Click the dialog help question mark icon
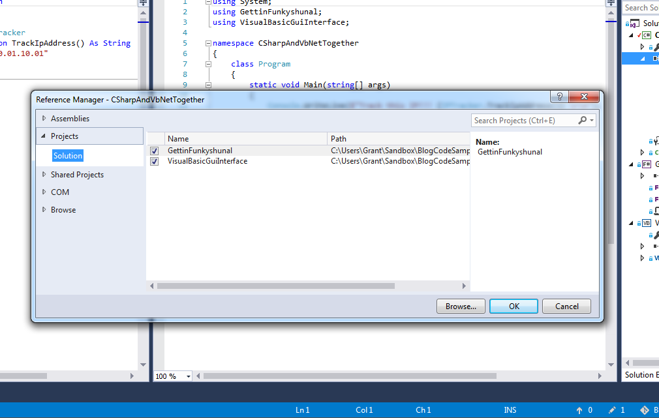 click(x=559, y=97)
